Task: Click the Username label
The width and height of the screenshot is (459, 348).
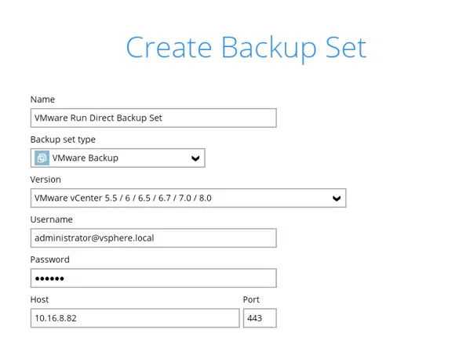Action: click(x=51, y=219)
